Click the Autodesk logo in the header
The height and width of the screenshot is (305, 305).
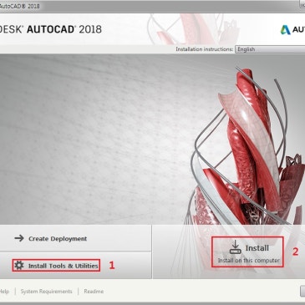coord(286,30)
